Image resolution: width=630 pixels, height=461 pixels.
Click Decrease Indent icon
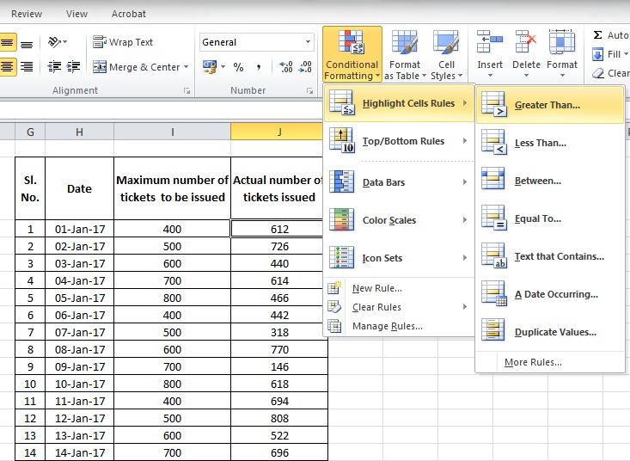[x=54, y=66]
